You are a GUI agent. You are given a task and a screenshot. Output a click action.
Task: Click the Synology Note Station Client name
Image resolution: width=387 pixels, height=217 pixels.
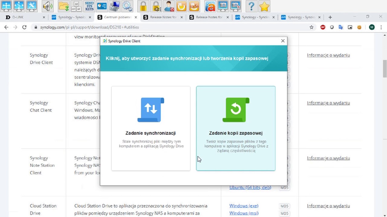pos(42,165)
